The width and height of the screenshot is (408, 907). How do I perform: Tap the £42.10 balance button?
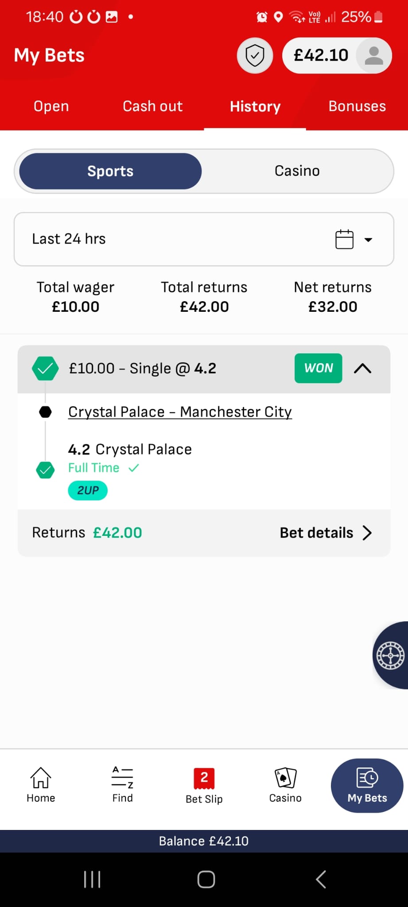tap(321, 56)
